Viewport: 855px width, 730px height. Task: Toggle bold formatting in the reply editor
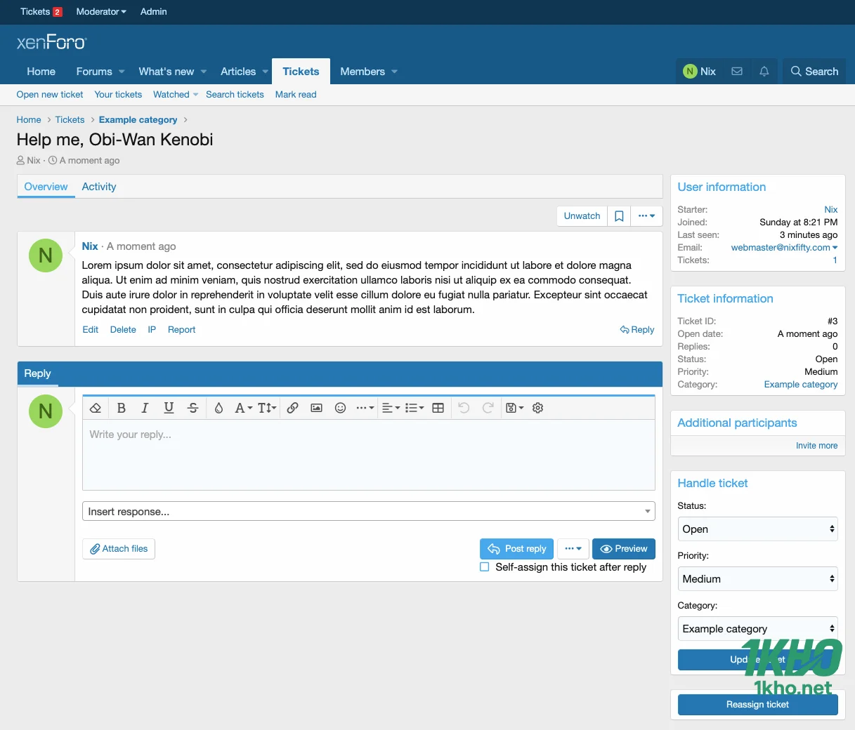point(121,407)
